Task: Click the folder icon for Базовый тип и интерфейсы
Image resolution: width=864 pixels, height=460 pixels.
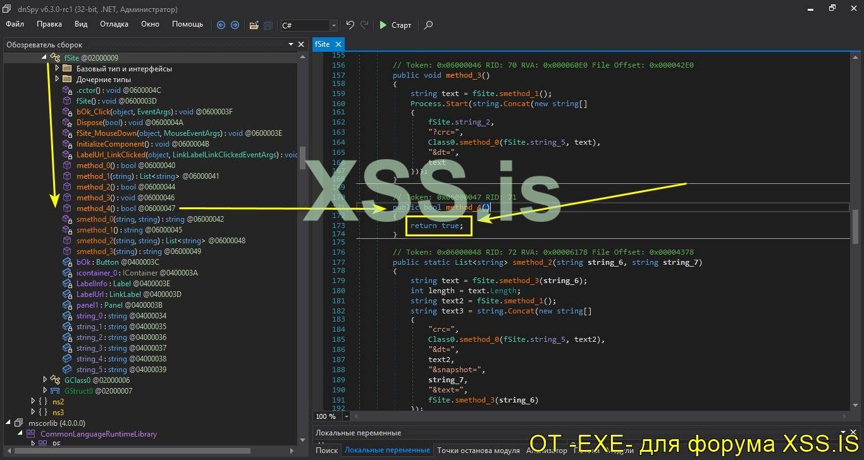Action: (67, 68)
